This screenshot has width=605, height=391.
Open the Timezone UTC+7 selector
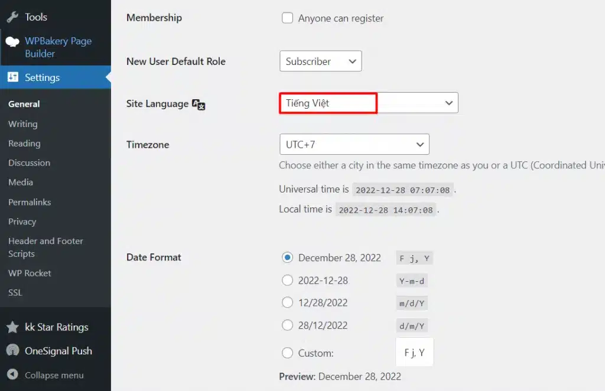(x=354, y=144)
